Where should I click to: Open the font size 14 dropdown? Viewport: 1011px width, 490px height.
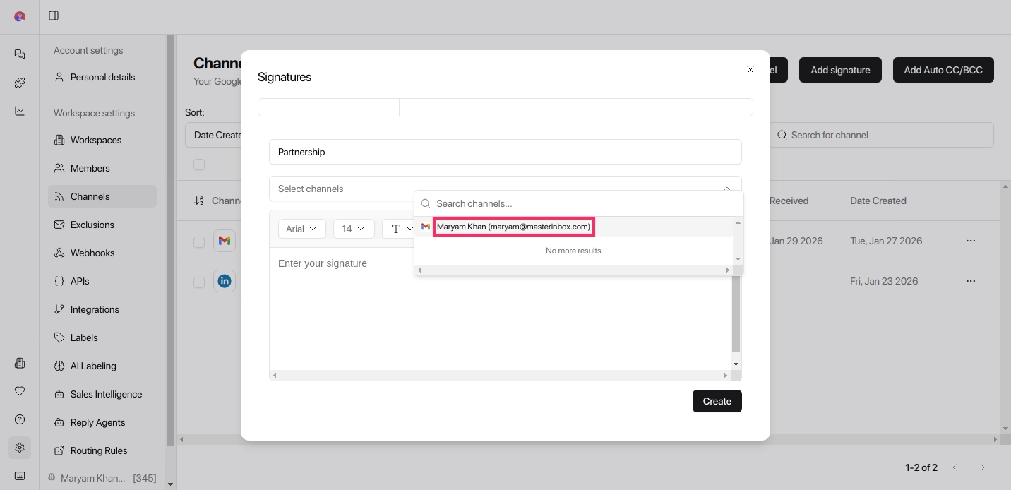[353, 229]
